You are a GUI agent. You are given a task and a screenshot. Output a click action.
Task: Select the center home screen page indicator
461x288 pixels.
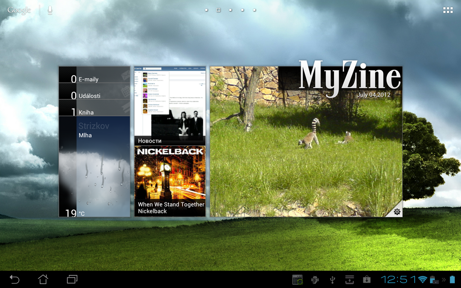230,10
